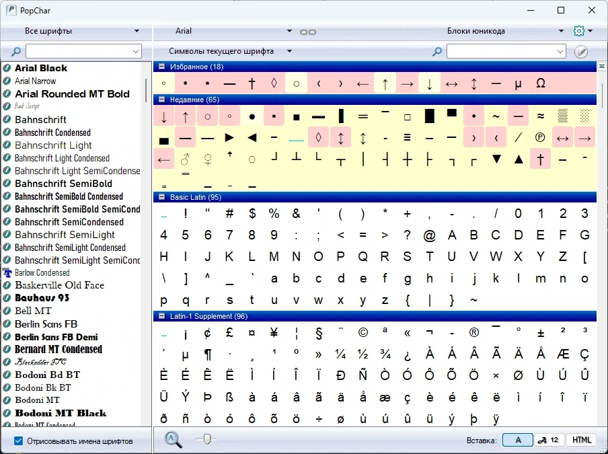Click the character search magnifier icon
Image resolution: width=608 pixels, height=454 pixels.
437,51
